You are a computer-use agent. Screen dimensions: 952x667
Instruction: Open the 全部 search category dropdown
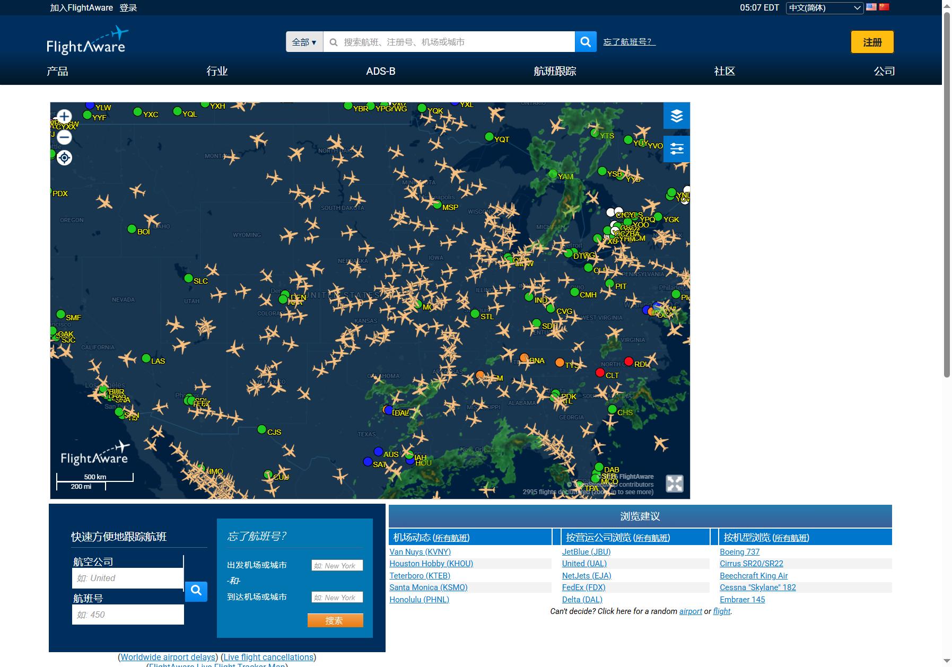point(304,42)
